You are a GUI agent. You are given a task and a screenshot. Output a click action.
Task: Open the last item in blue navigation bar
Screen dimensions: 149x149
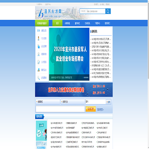(x=107, y=23)
